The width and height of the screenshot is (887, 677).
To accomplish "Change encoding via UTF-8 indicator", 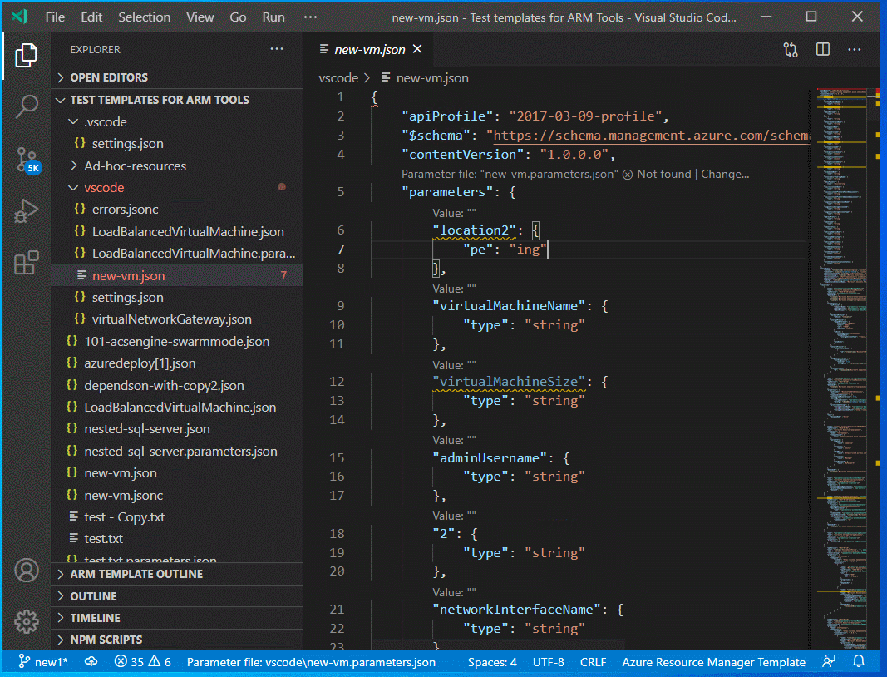I will pos(548,662).
